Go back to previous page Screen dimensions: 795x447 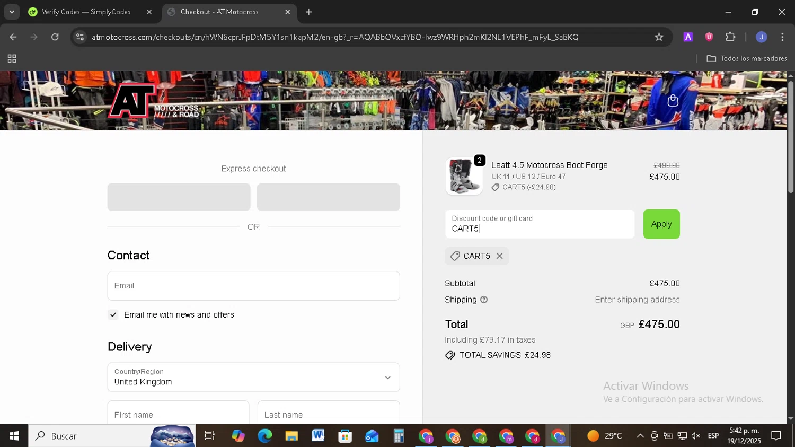(13, 37)
